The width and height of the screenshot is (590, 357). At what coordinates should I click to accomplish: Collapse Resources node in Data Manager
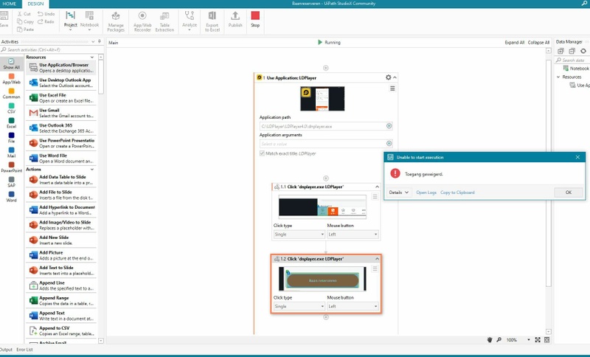[x=558, y=77]
